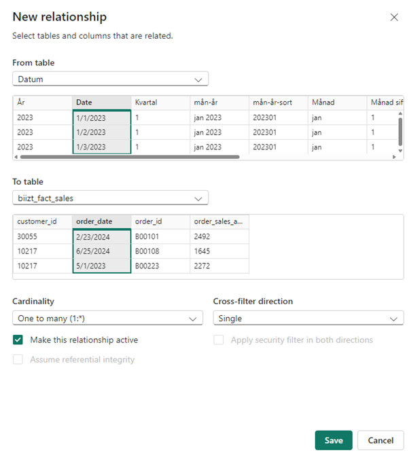Select the mån-år-sort column header
The width and height of the screenshot is (409, 455).
[x=278, y=103]
